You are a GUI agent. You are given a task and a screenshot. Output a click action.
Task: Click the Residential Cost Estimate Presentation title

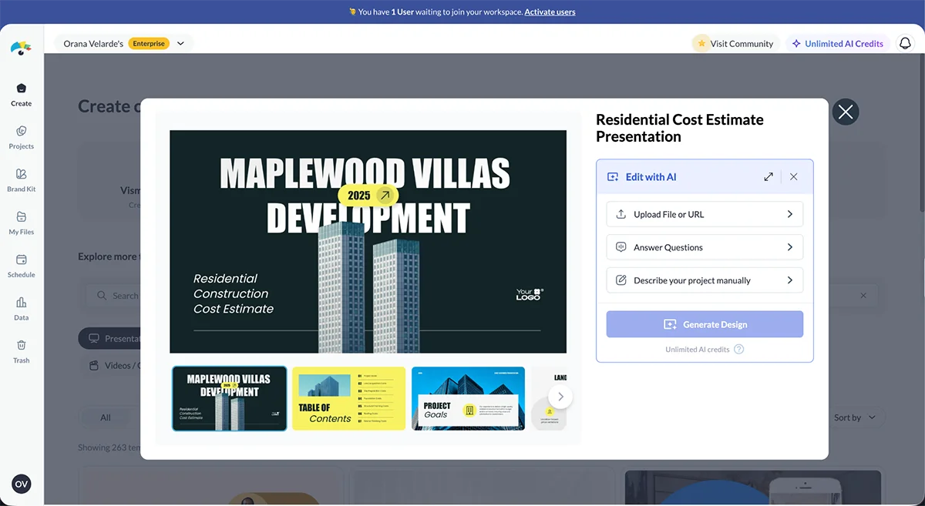tap(680, 128)
